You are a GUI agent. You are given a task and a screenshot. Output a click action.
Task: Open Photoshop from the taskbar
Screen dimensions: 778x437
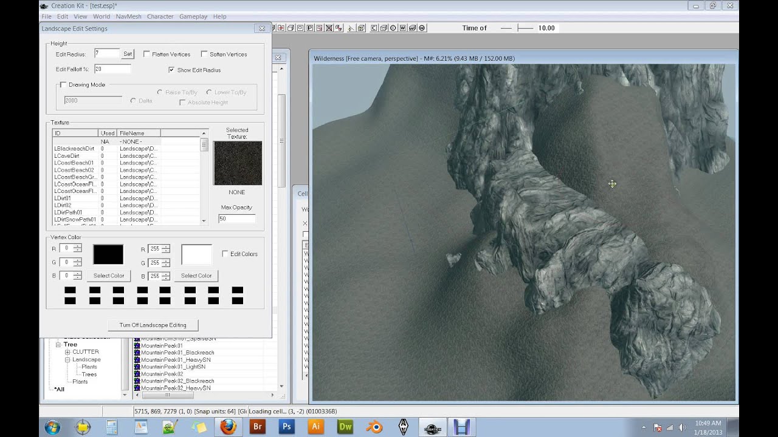click(x=286, y=427)
